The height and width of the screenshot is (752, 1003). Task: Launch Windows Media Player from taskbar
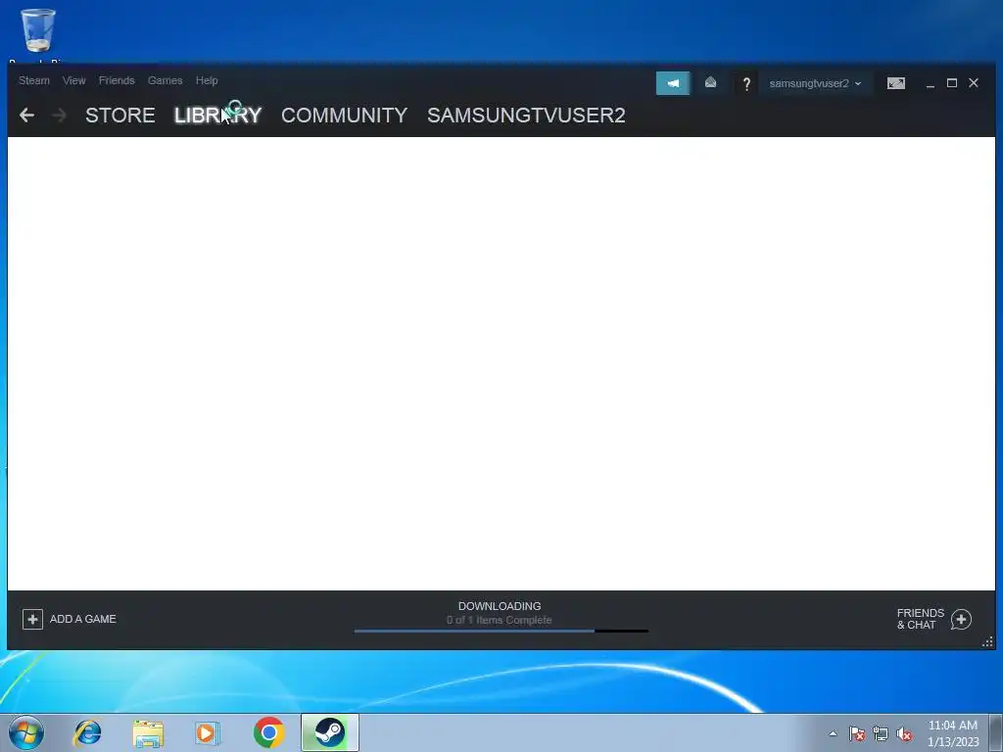point(208,732)
